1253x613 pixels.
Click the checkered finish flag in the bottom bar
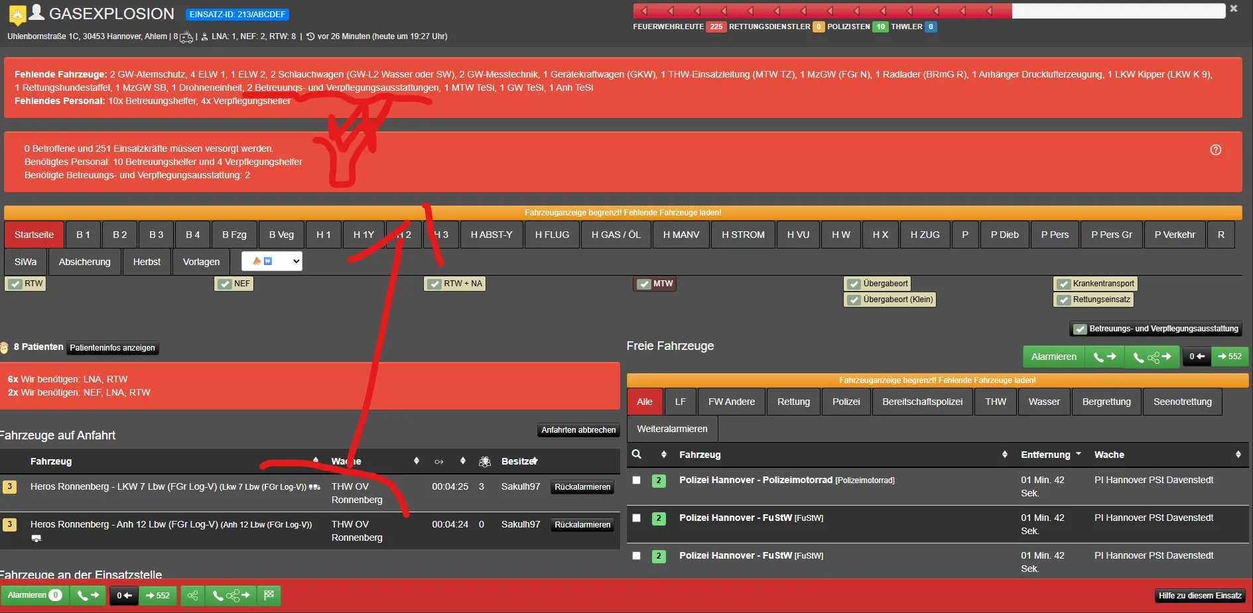click(269, 595)
